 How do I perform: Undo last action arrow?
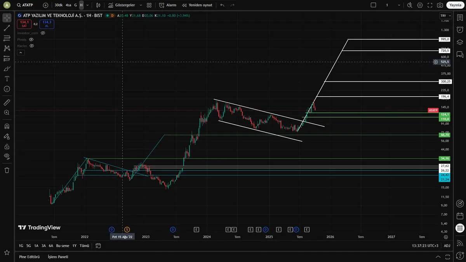coord(222,5)
